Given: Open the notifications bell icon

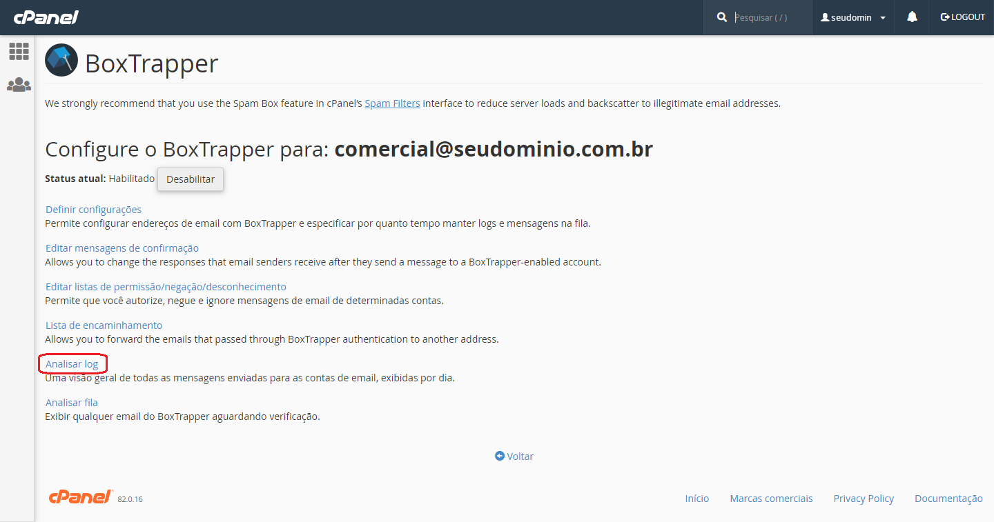Looking at the screenshot, I should pyautogui.click(x=912, y=17).
